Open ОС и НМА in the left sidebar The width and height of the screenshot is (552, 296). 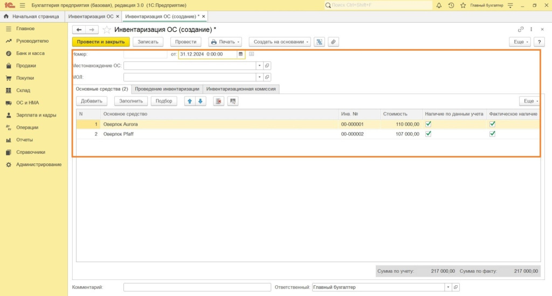click(x=27, y=102)
